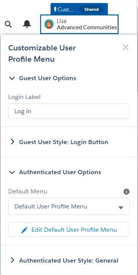Click the search magnifier icon
This screenshot has height=275, width=138.
tap(8, 24)
